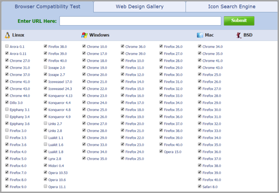Image resolution: width=279 pixels, height=193 pixels.
Task: Enable the Epiphany 3.1 checkbox
Action: tap(7, 109)
